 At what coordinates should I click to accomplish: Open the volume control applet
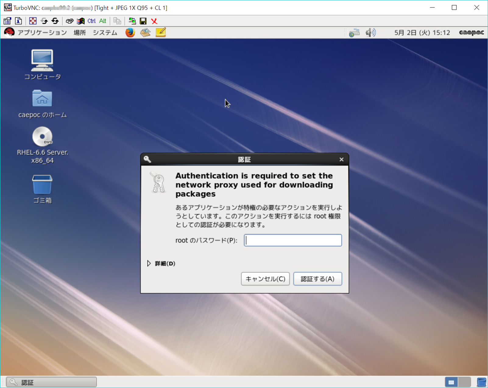[371, 33]
